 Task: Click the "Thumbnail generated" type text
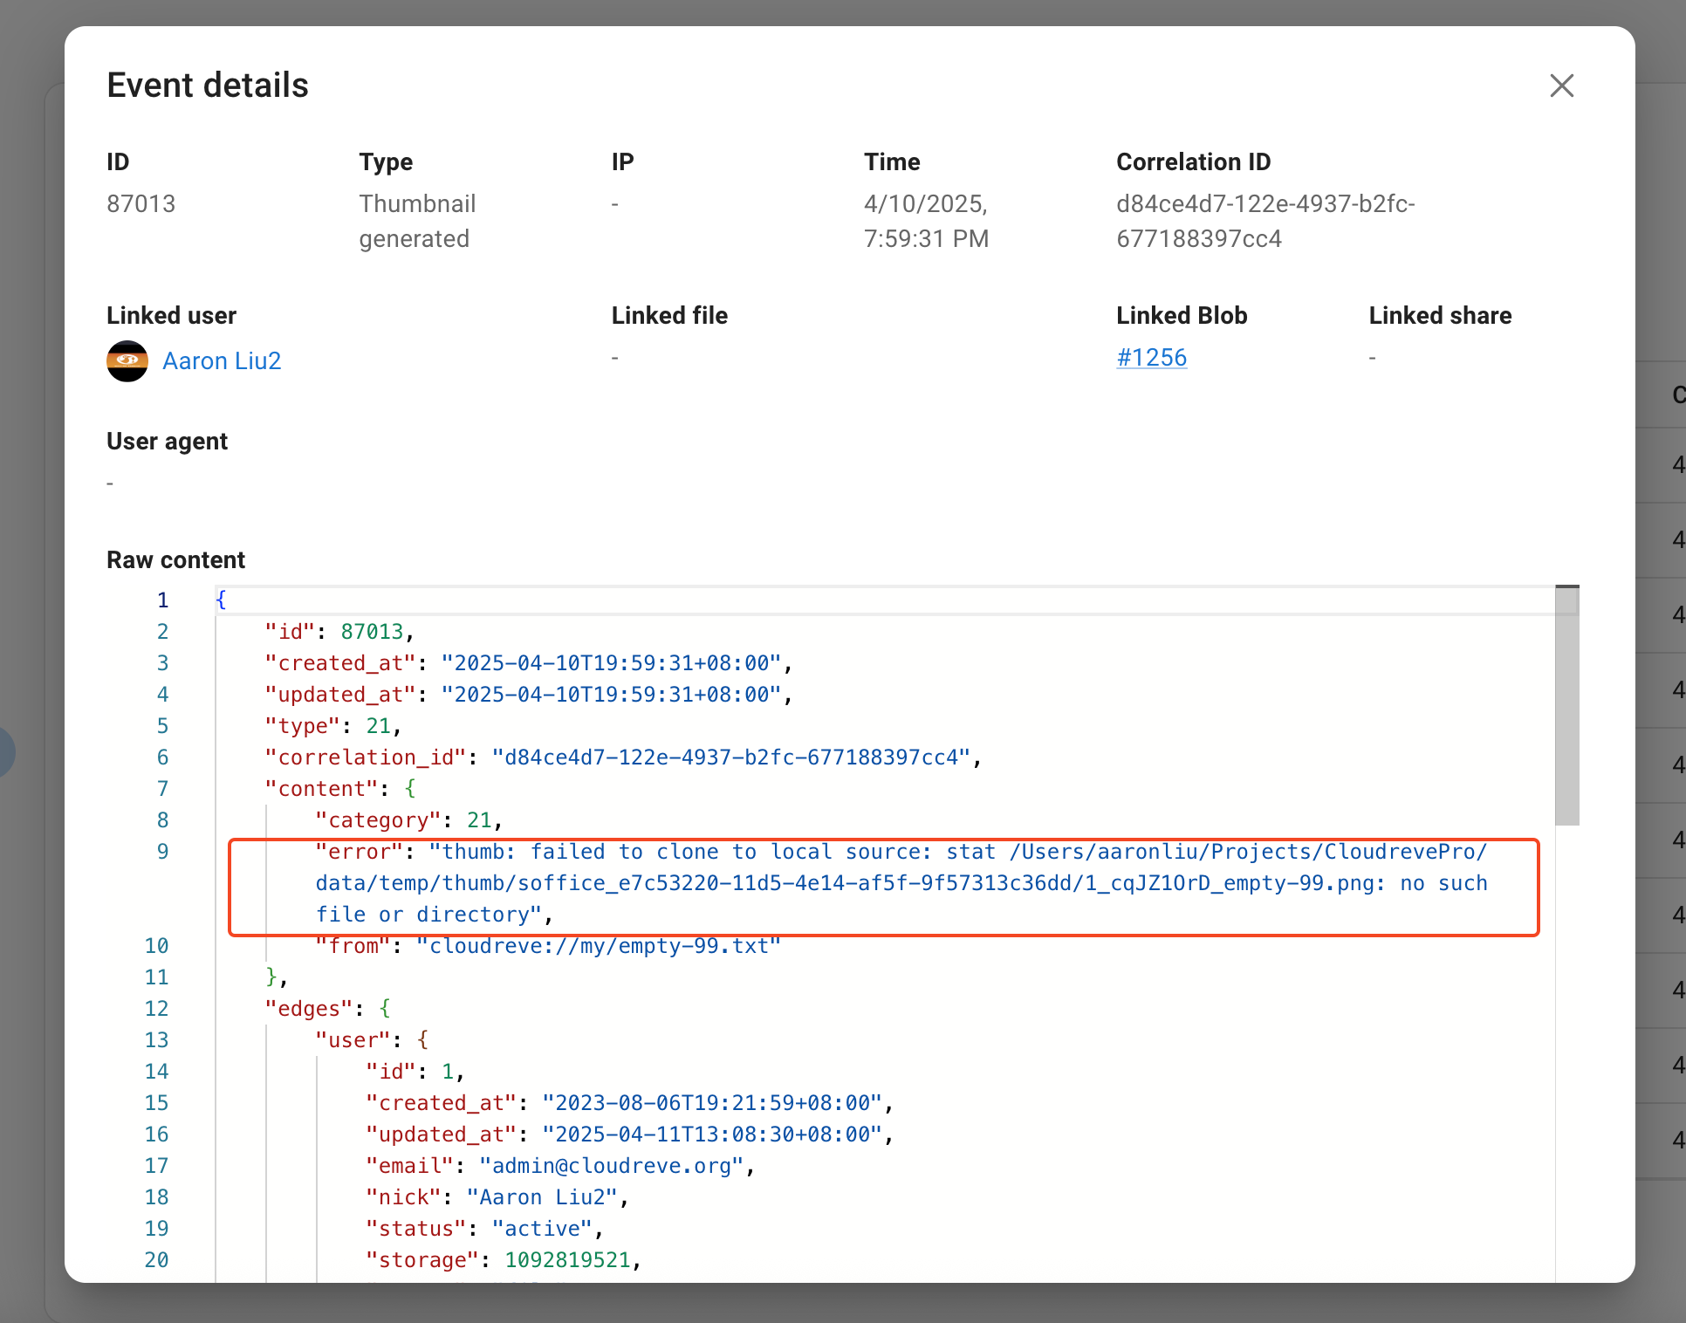point(417,221)
